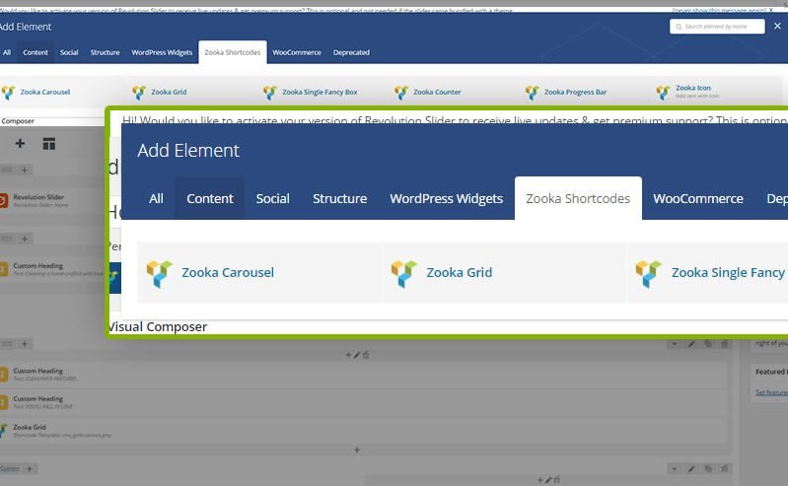
Task: Switch to WordPress Widgets tab in the small top dialog
Action: click(162, 52)
